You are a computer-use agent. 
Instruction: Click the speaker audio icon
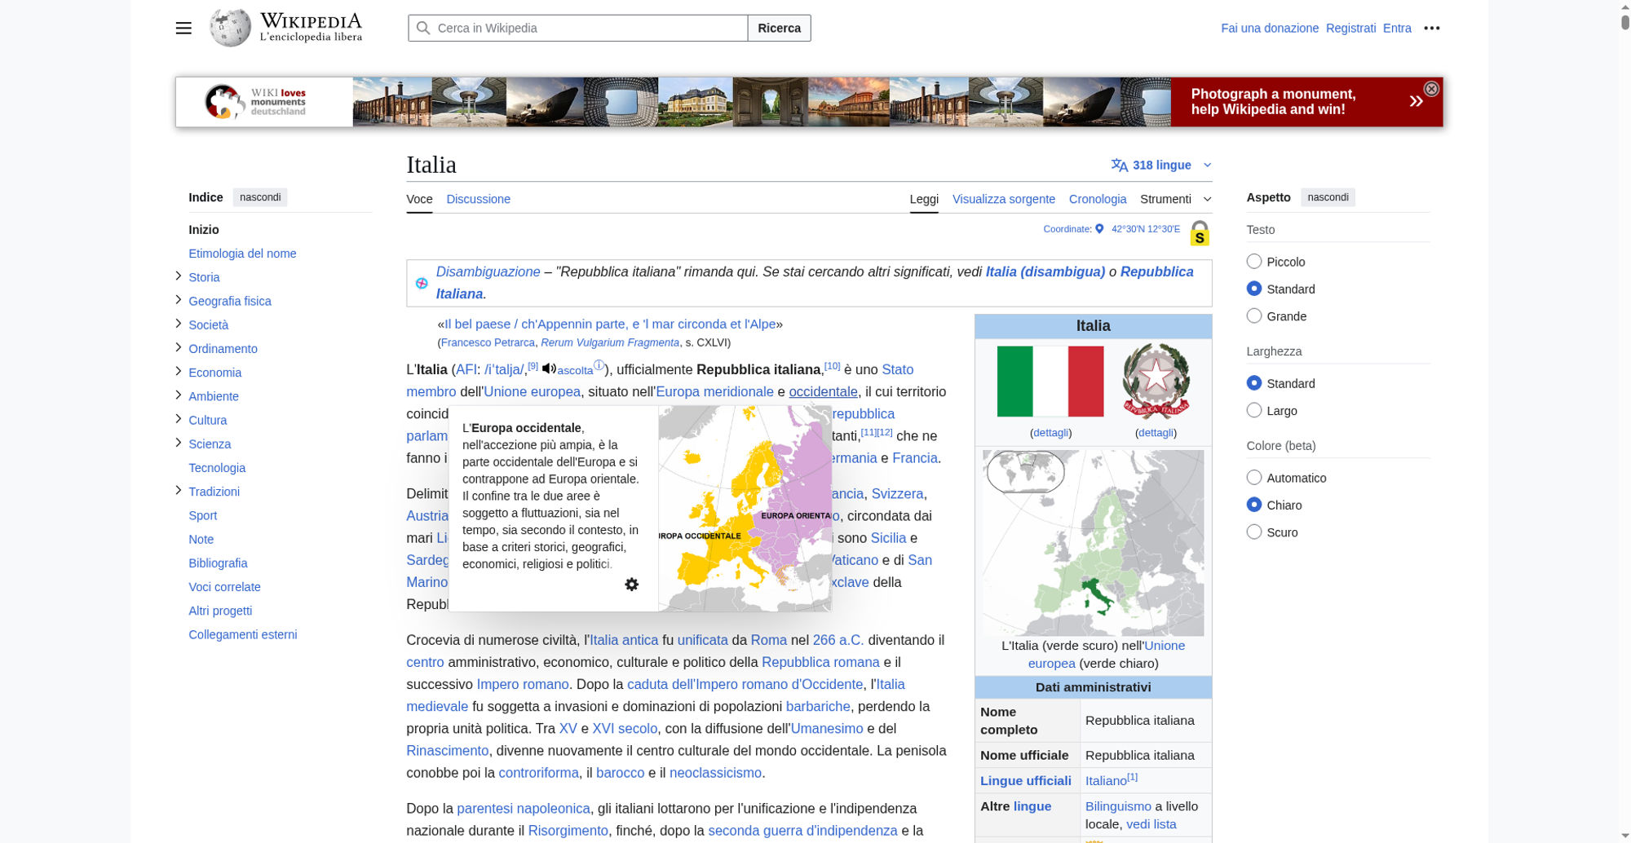click(549, 369)
